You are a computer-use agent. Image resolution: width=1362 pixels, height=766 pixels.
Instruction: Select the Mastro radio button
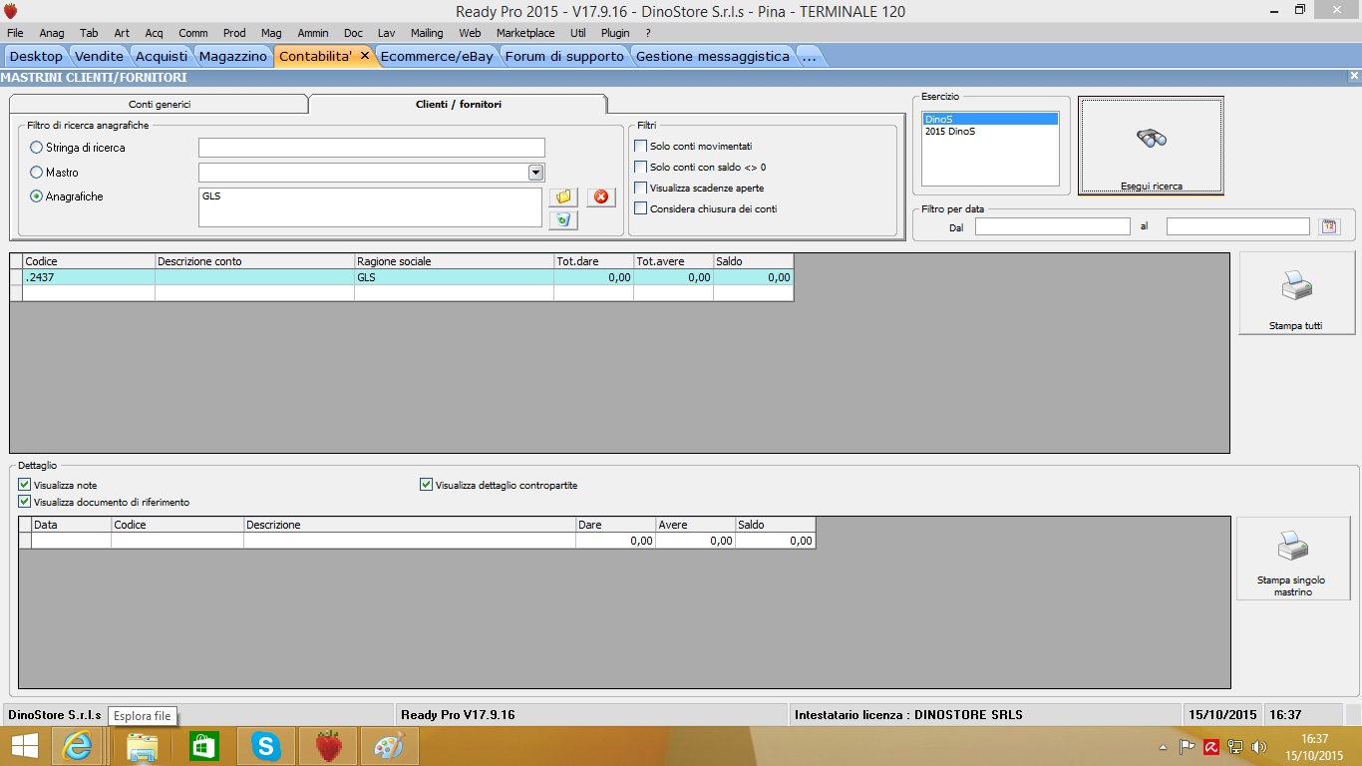coord(37,173)
